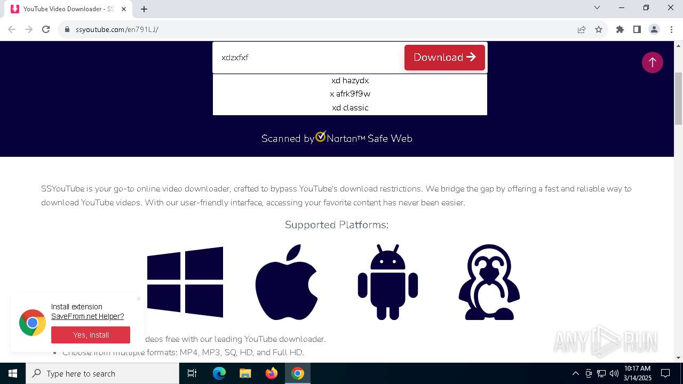Go back to previous page
The width and height of the screenshot is (683, 384).
(x=12, y=29)
